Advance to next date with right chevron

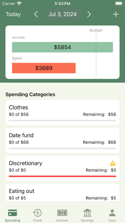pyautogui.click(x=89, y=14)
